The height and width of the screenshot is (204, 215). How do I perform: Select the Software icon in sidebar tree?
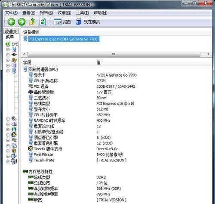click(x=14, y=145)
